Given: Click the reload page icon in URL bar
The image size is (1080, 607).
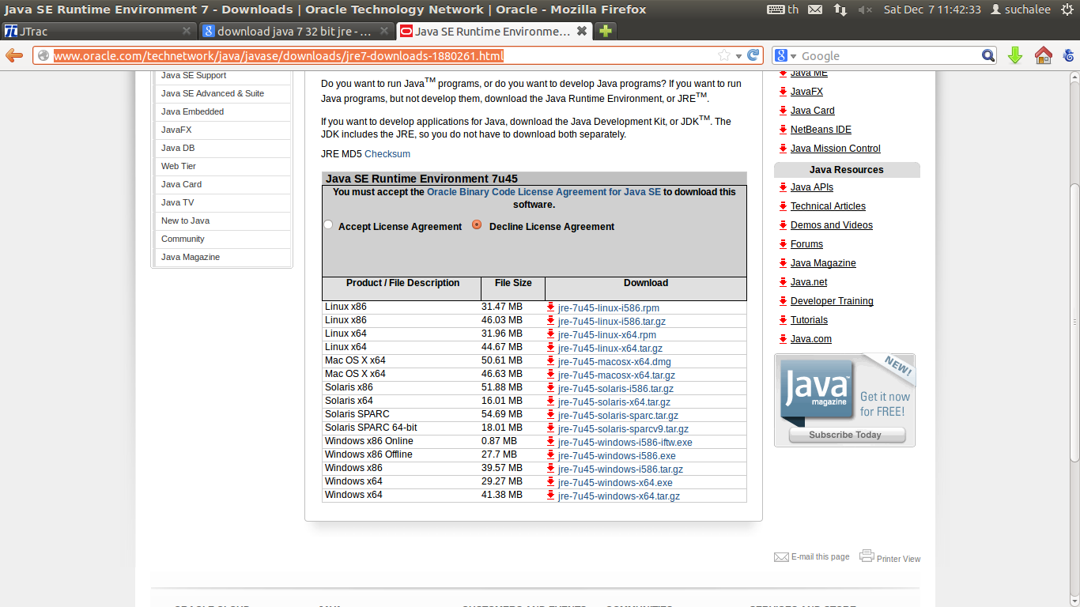Looking at the screenshot, I should (x=753, y=55).
